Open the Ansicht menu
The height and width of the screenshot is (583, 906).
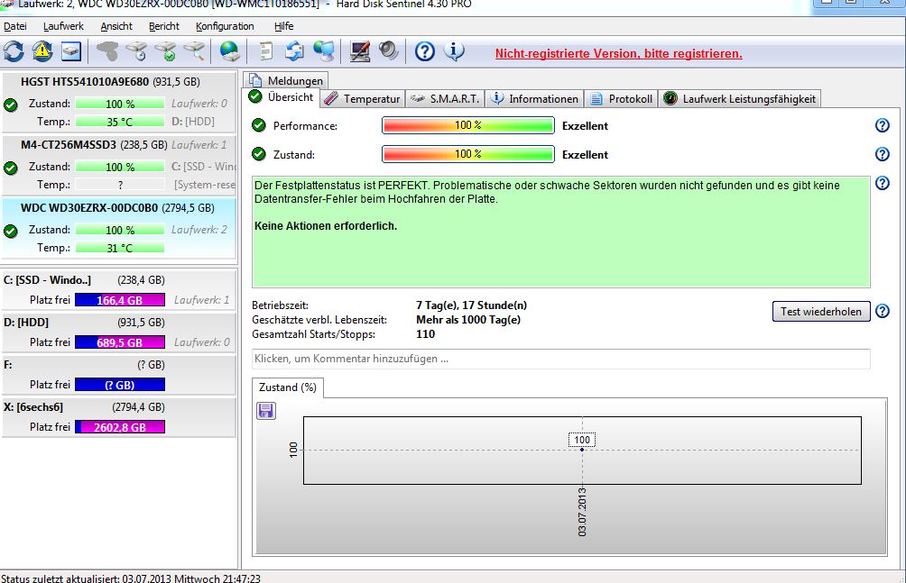click(x=116, y=26)
